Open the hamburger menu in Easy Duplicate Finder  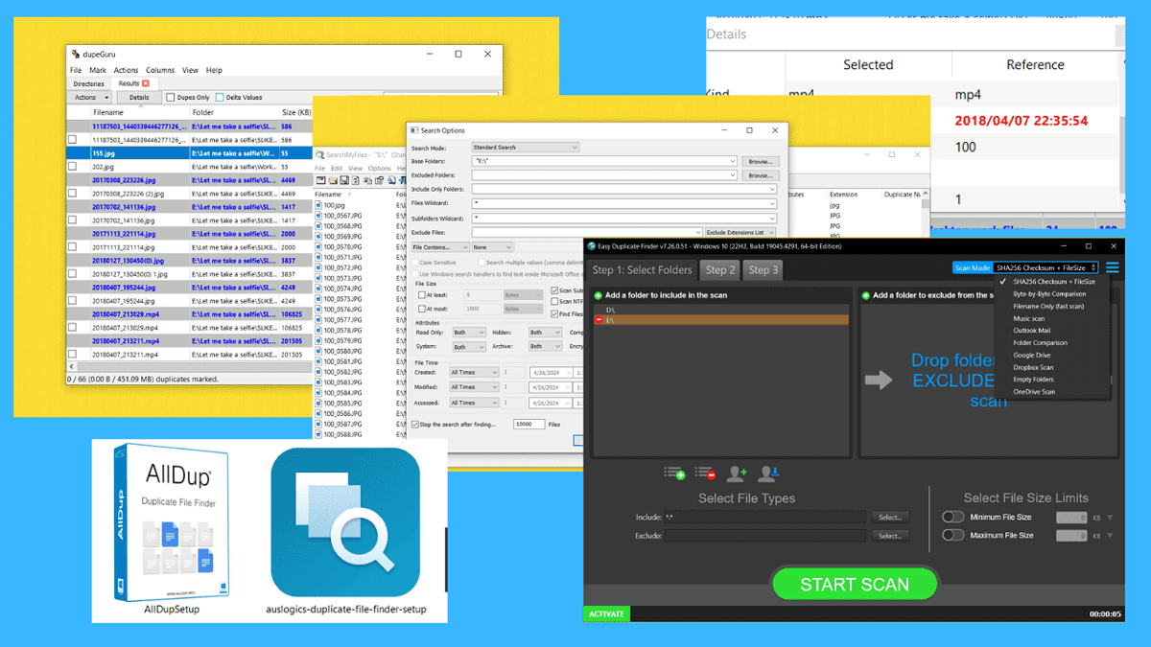pyautogui.click(x=1113, y=267)
